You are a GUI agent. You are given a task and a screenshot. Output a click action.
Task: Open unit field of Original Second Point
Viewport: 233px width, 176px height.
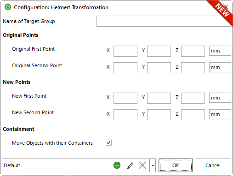point(220,67)
